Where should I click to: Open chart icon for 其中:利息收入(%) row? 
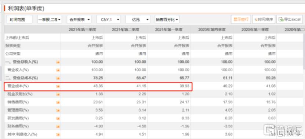click(58, 134)
